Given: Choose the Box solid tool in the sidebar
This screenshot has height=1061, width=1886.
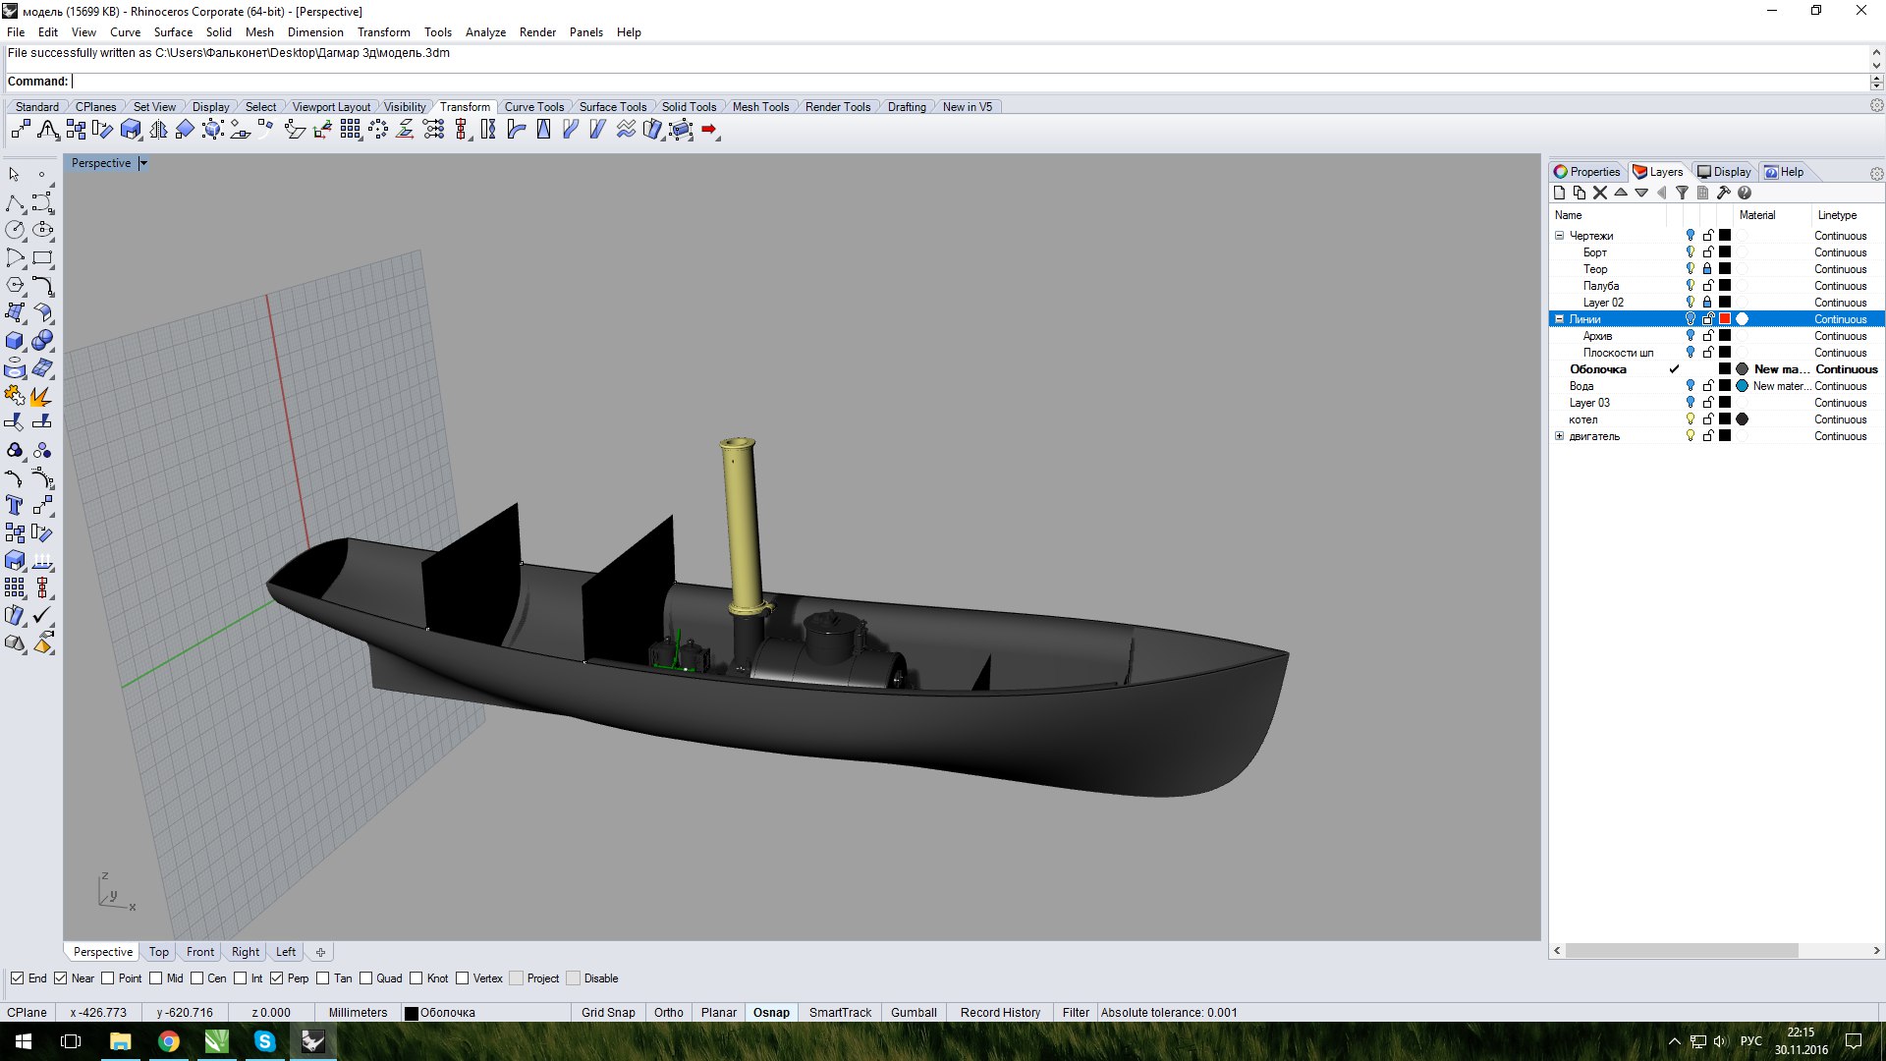Looking at the screenshot, I should (15, 341).
